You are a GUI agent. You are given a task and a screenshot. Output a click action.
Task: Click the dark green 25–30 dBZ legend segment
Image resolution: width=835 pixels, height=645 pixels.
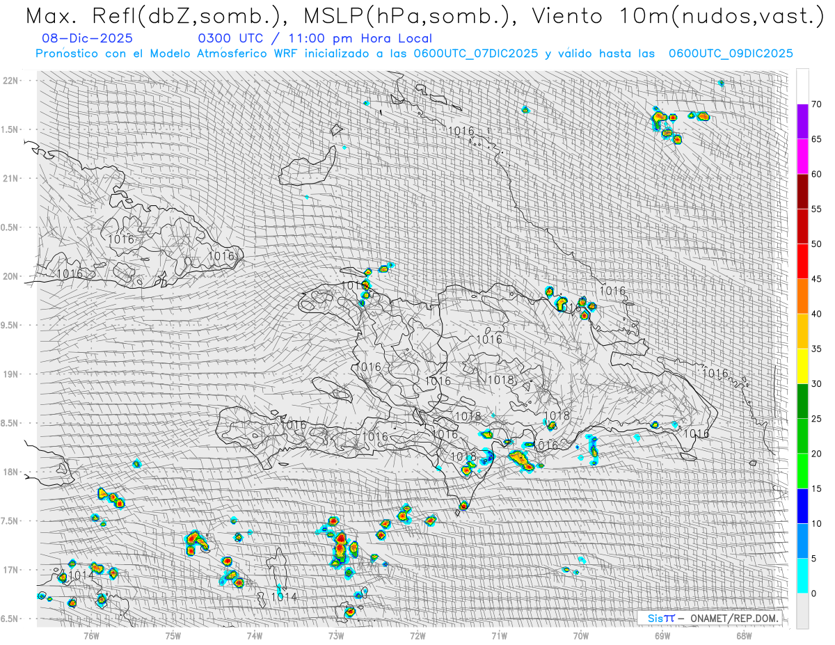tap(802, 401)
